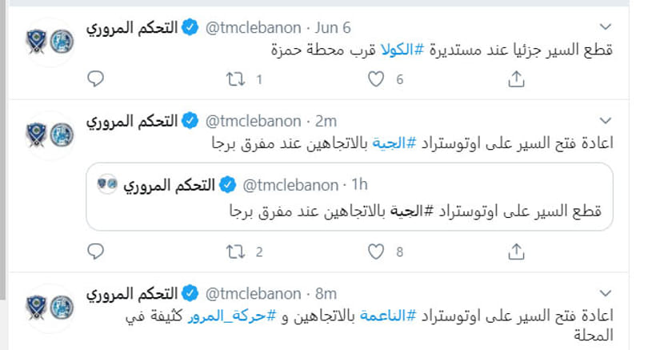Viewport: 656px width, 350px height.
Task: Open the Jun 6 tweet profile avatar
Action: coord(50,42)
